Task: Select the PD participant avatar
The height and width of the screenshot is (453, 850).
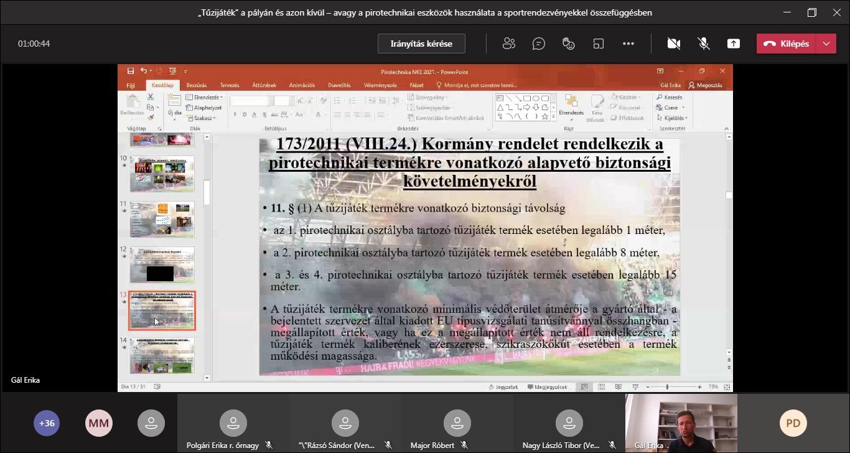Action: pos(793,423)
